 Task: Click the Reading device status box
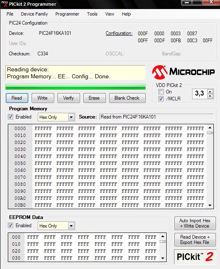[x=76, y=73]
